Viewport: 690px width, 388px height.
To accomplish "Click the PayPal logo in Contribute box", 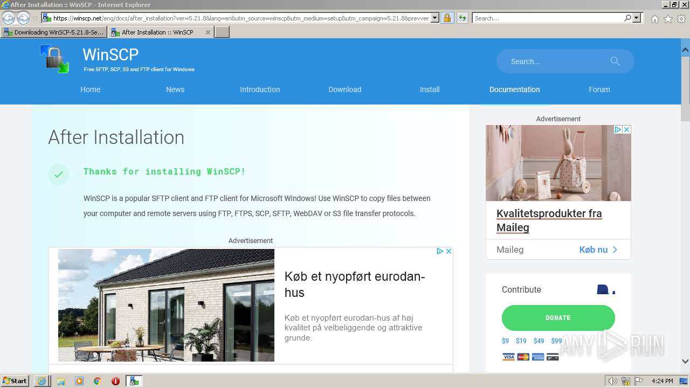I will pos(605,290).
